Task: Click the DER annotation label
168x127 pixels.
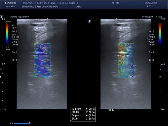Action: click(x=111, y=110)
